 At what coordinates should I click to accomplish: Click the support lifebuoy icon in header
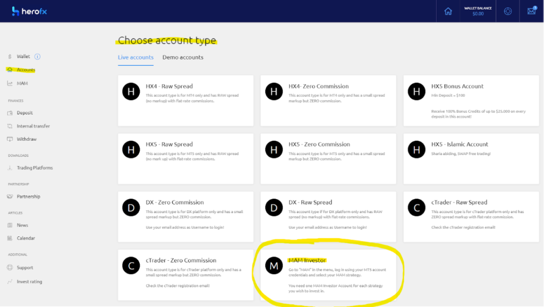pyautogui.click(x=507, y=11)
